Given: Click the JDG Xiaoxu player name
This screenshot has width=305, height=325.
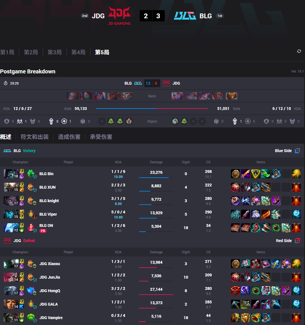Looking at the screenshot, I should (50, 264).
